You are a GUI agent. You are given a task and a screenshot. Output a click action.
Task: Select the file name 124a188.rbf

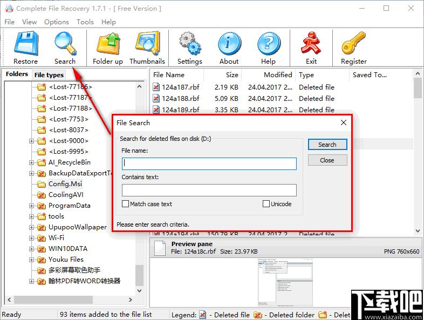click(180, 98)
